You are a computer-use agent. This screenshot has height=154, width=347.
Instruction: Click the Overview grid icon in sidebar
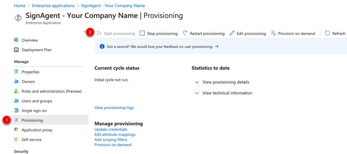pos(16,40)
